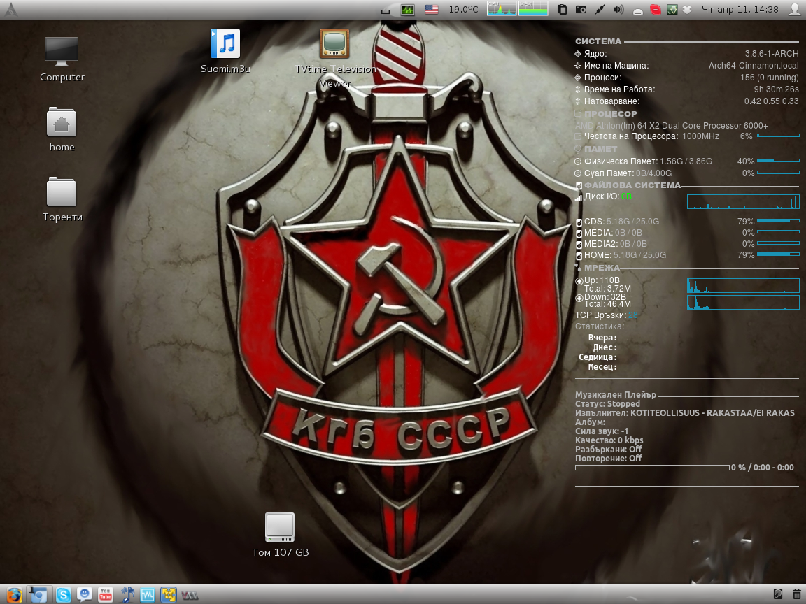Open the clipboard manager tray icon
This screenshot has width=806, height=604.
pos(562,9)
